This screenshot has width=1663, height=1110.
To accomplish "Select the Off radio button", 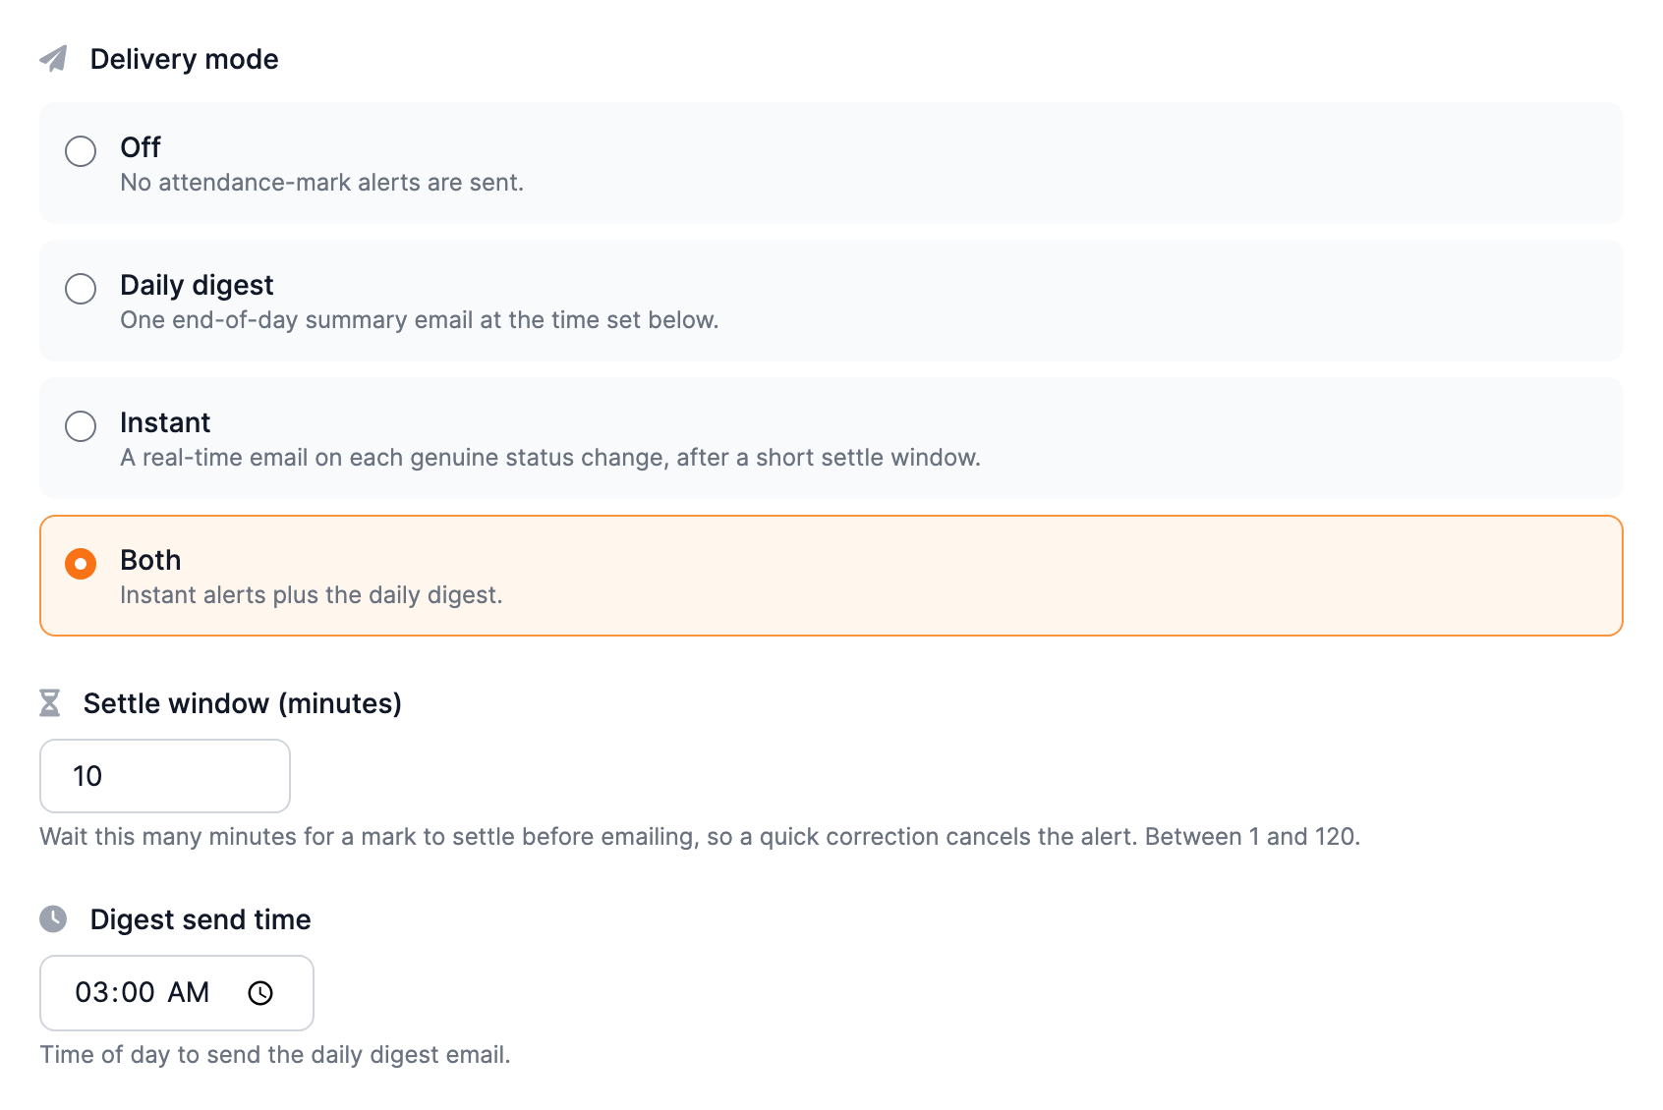I will (x=81, y=151).
